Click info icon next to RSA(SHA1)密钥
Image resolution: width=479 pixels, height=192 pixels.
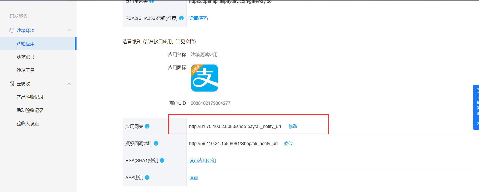(x=162, y=160)
